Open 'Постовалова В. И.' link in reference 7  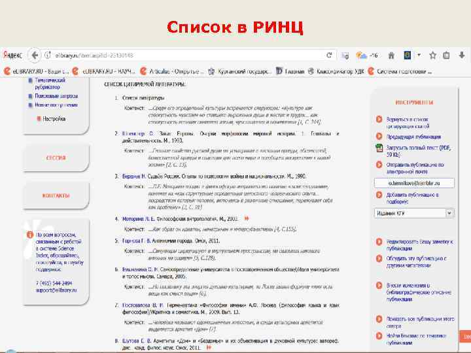coord(143,305)
